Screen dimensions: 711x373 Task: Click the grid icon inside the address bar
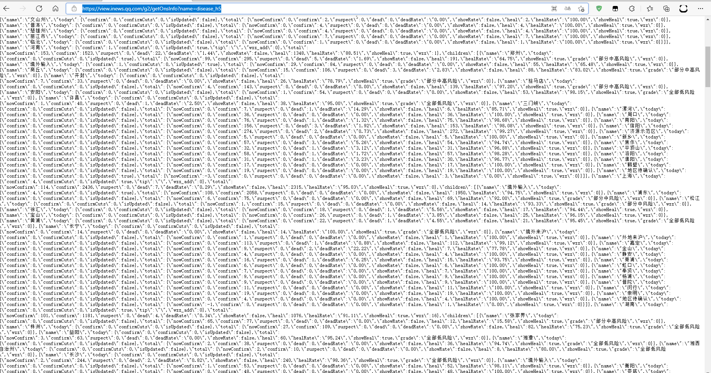point(554,8)
